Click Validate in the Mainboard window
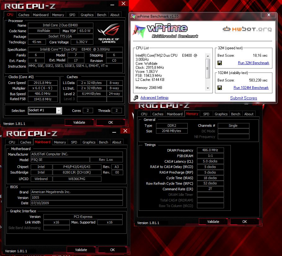This screenshot has width=282, height=256. tap(81, 250)
